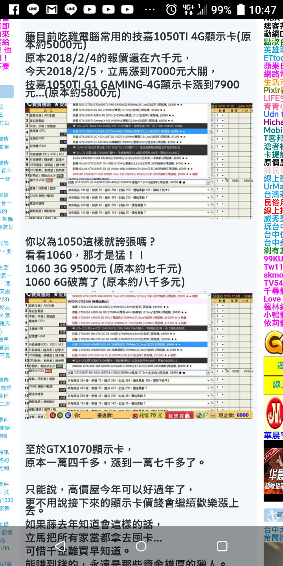Tap the alarm clock status icon

click(x=171, y=9)
